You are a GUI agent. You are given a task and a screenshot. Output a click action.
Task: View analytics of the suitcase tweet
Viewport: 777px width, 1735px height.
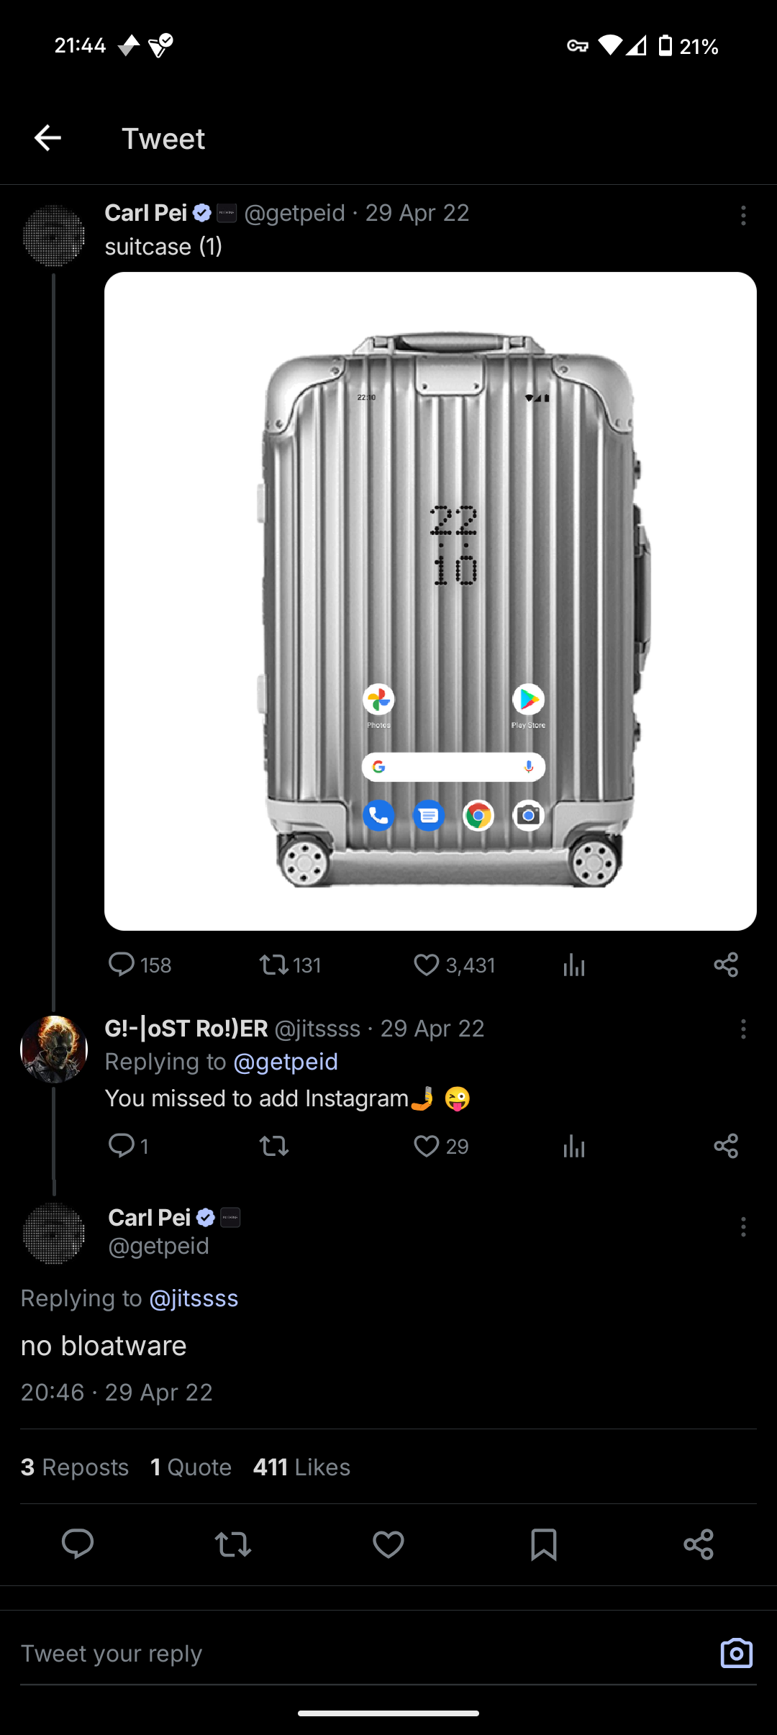click(x=574, y=965)
